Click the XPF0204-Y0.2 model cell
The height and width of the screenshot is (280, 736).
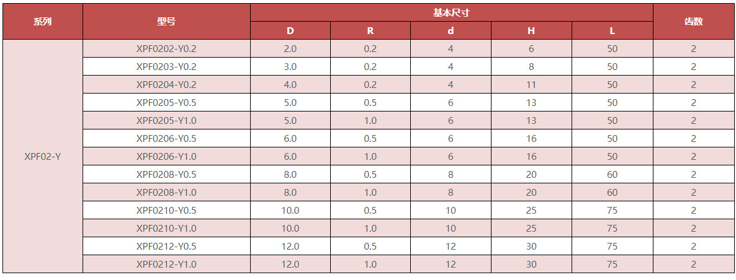166,85
